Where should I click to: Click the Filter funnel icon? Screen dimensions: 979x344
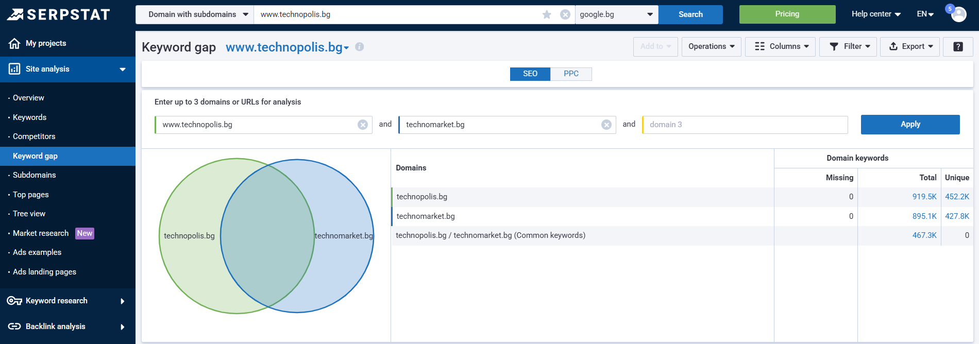click(834, 46)
